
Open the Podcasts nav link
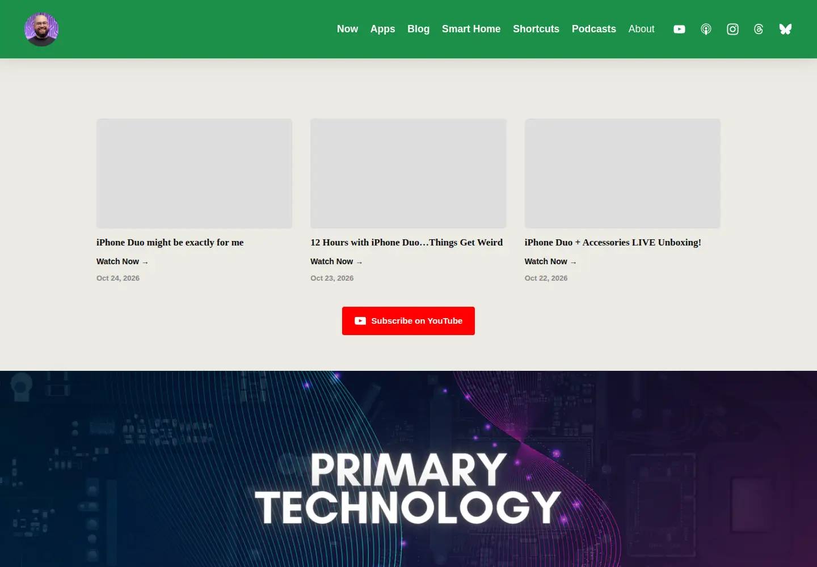click(x=593, y=29)
